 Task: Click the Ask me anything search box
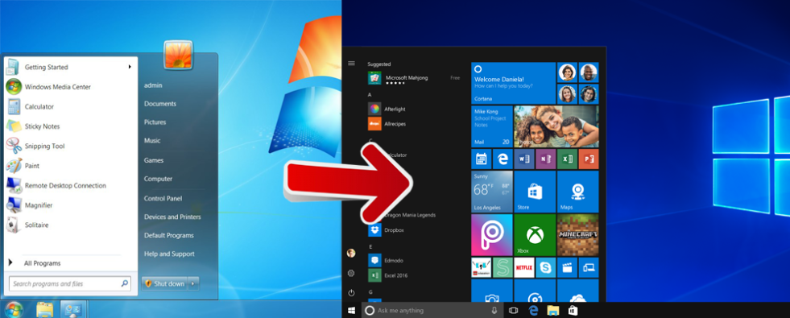[432, 311]
